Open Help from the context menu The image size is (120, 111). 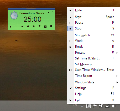click(x=93, y=94)
